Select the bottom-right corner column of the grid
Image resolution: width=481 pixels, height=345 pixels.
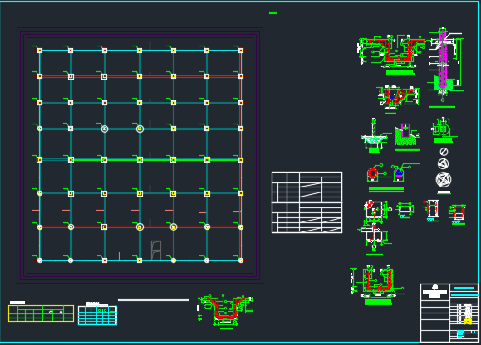click(241, 260)
